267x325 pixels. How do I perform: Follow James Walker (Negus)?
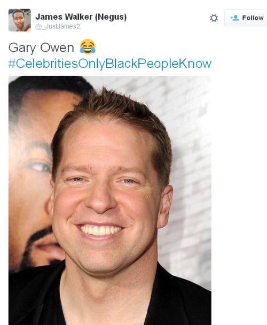coord(246,18)
